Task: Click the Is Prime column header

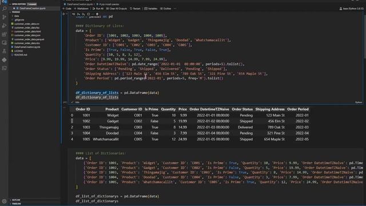Action: tap(152, 109)
